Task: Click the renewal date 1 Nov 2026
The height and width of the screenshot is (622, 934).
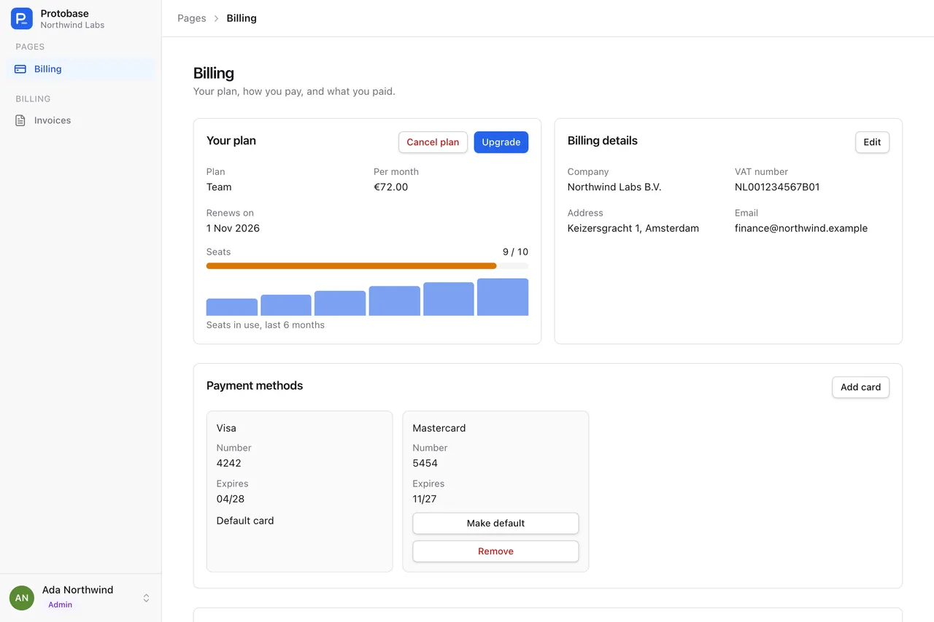Action: pos(233,228)
